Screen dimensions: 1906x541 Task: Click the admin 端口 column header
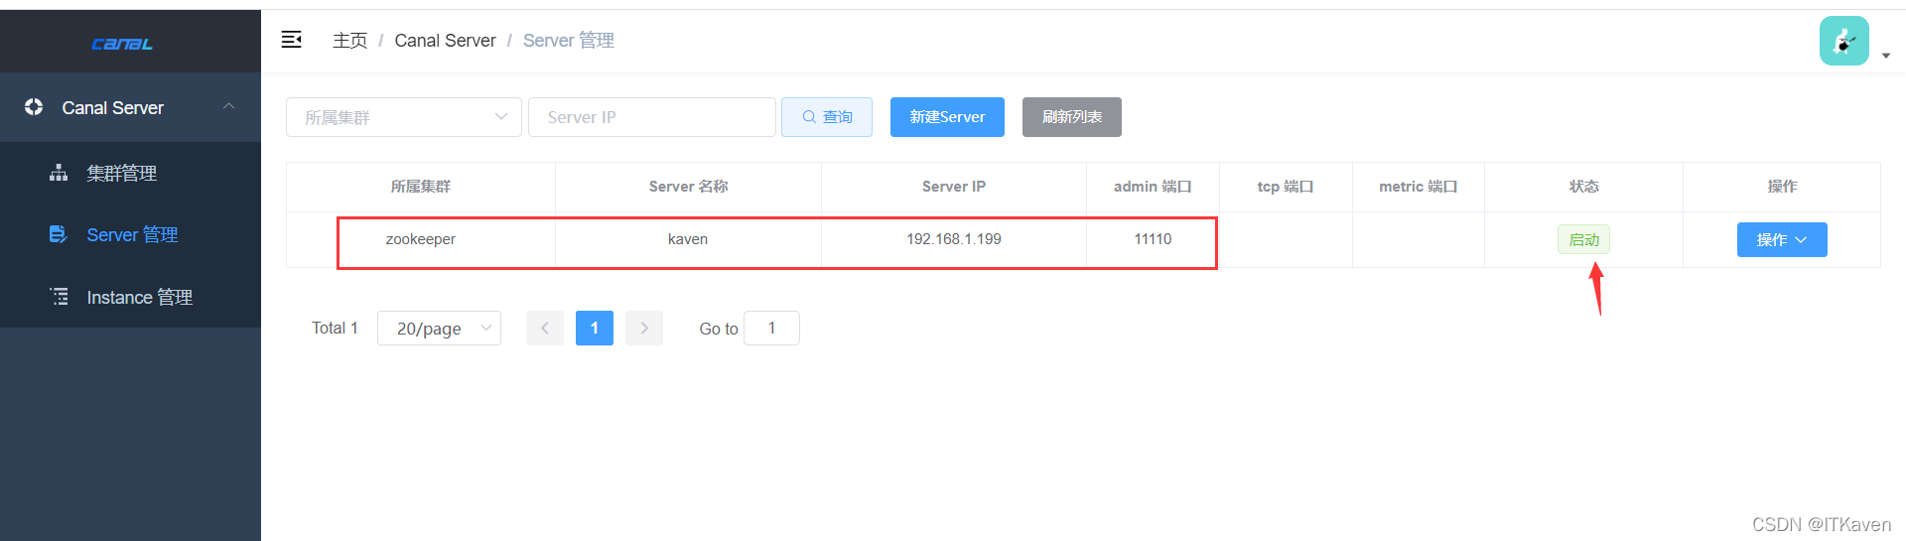click(x=1153, y=187)
